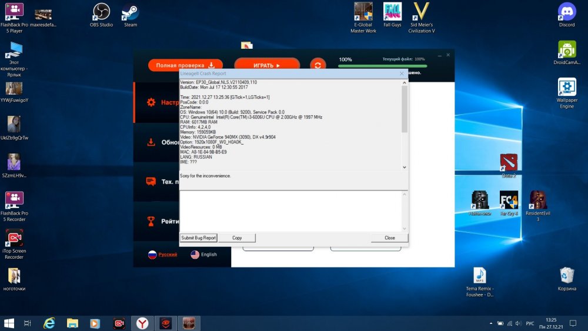Open the settings gear in launcher sidebar
588x331 pixels.
coord(151,102)
